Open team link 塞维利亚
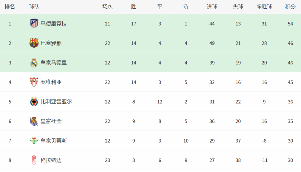The height and width of the screenshot is (172, 301). click(x=51, y=82)
